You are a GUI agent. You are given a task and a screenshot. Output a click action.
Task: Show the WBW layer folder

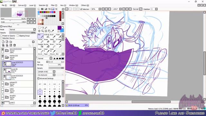coord(3,89)
